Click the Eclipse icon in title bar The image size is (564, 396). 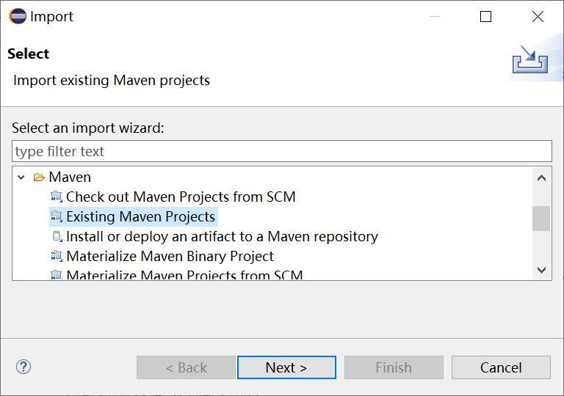[17, 16]
